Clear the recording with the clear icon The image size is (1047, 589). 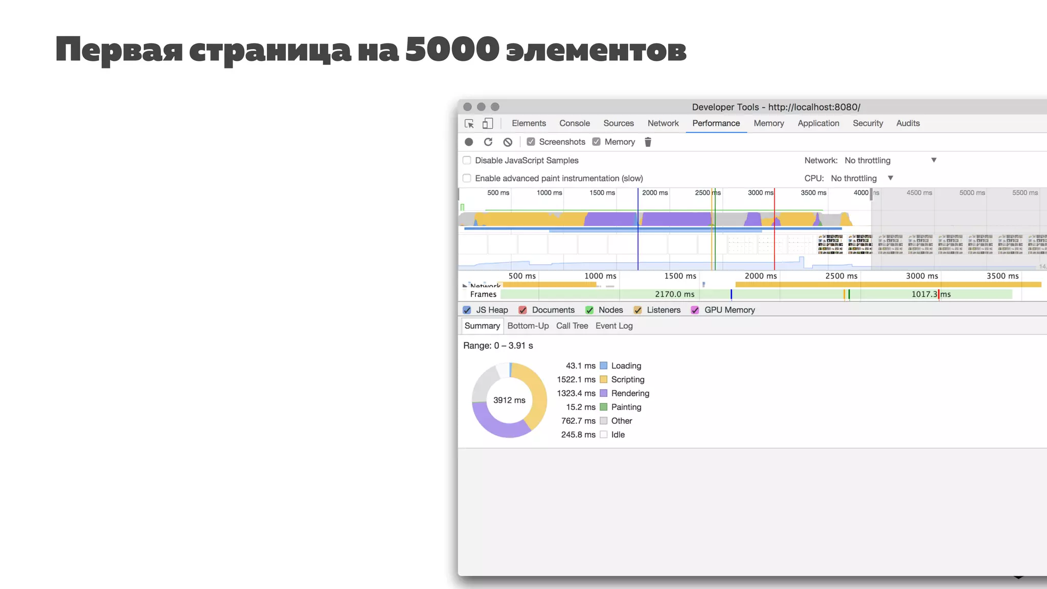[508, 142]
